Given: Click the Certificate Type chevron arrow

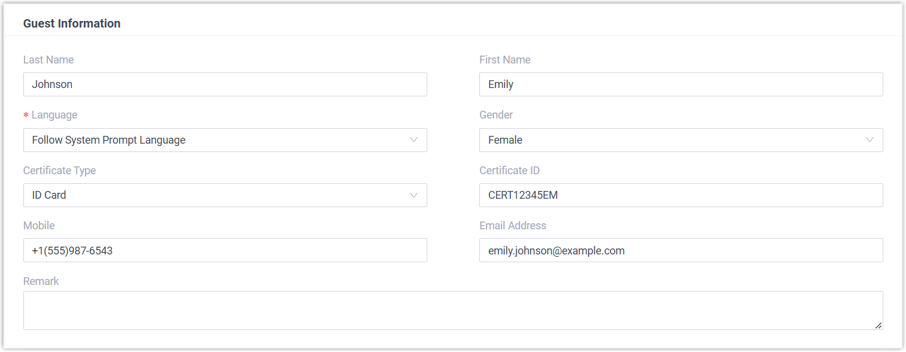Looking at the screenshot, I should pos(414,195).
